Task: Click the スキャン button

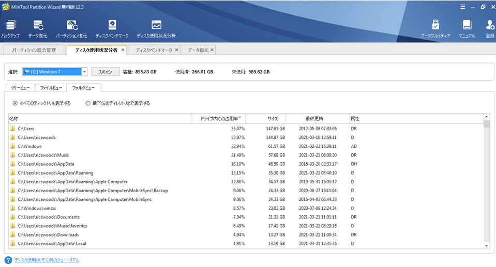Action: tap(106, 72)
